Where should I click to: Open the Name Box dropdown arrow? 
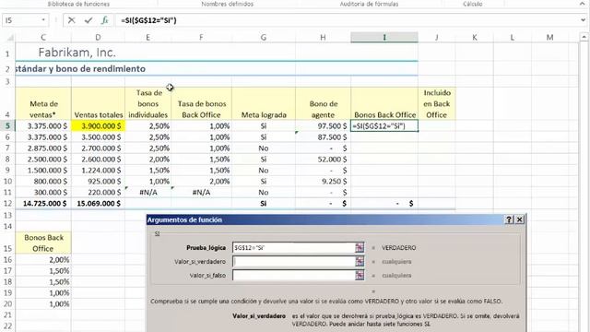click(43, 20)
